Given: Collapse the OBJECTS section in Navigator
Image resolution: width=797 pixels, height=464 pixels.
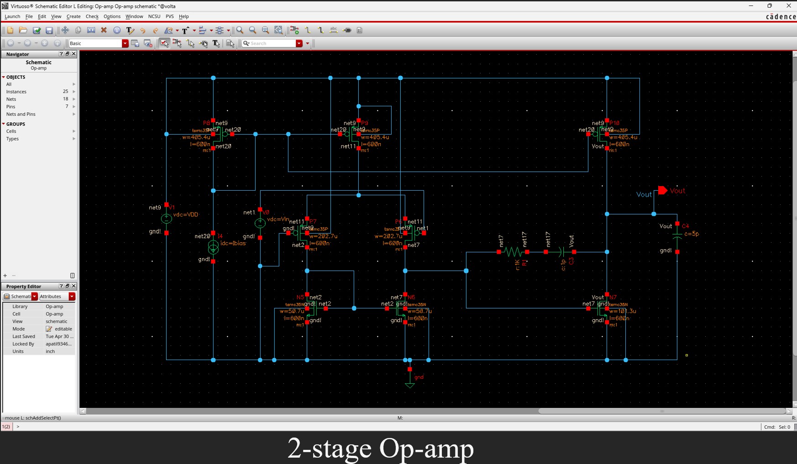Looking at the screenshot, I should tap(4, 77).
